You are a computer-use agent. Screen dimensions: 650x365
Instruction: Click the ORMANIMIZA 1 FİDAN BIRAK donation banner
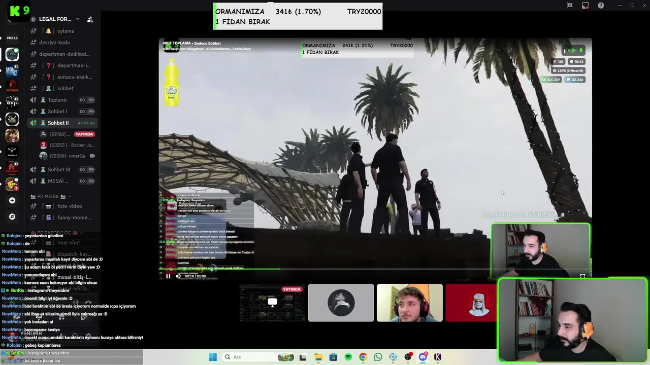[298, 16]
